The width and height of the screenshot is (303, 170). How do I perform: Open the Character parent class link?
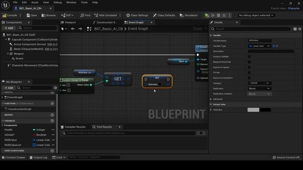[294, 8]
